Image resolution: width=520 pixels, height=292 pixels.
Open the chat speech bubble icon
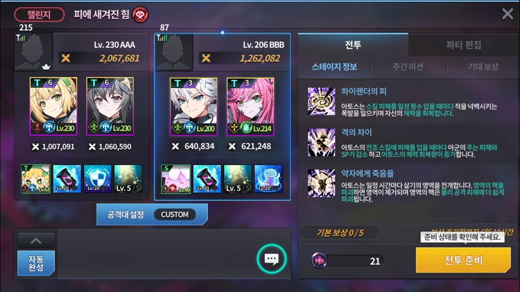tap(272, 259)
